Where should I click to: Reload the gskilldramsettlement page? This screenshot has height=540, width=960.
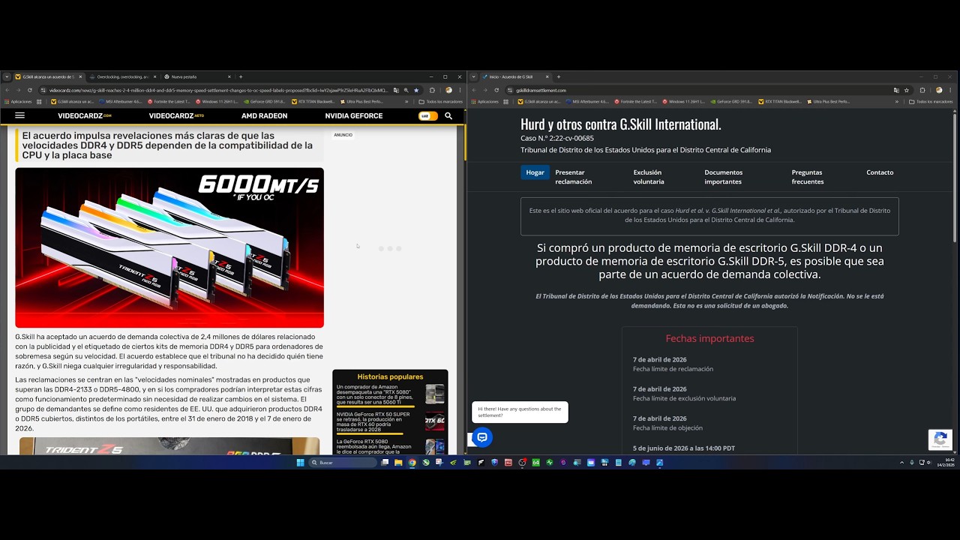tap(496, 90)
